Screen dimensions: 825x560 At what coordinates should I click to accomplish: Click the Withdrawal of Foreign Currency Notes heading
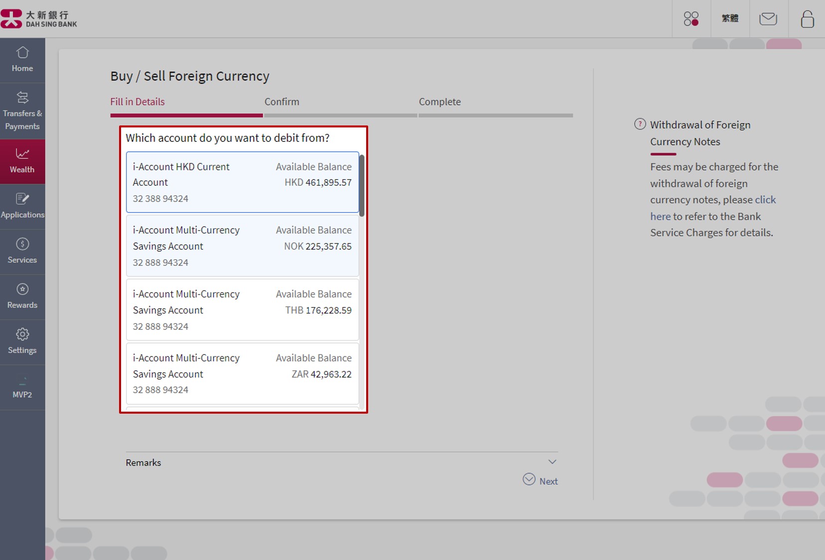click(700, 133)
